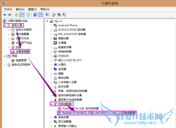Click the Back arrow toolbar icon

coord(5,15)
